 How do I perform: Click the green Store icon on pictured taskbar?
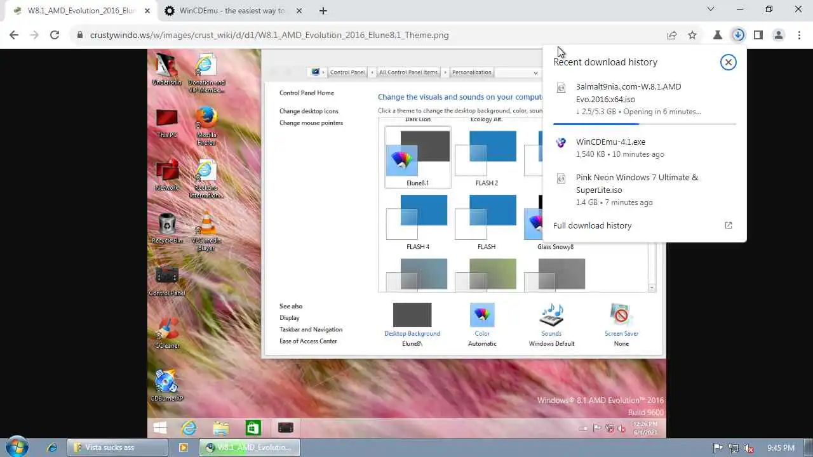253,428
